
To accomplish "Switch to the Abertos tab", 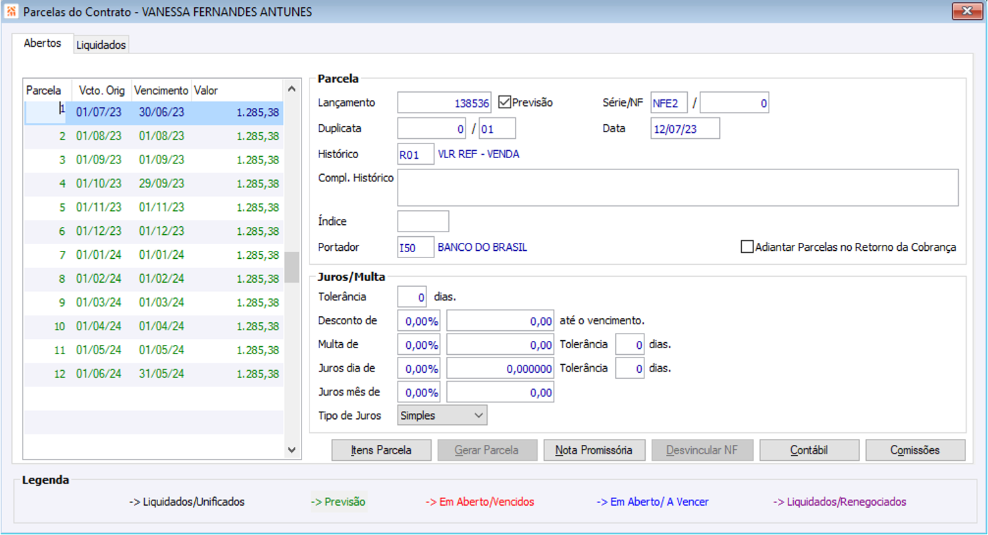I will (42, 43).
